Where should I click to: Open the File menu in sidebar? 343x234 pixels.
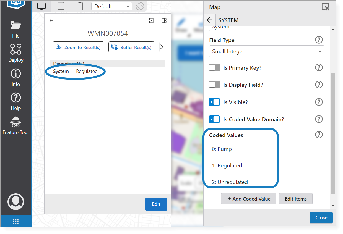[x=16, y=29]
